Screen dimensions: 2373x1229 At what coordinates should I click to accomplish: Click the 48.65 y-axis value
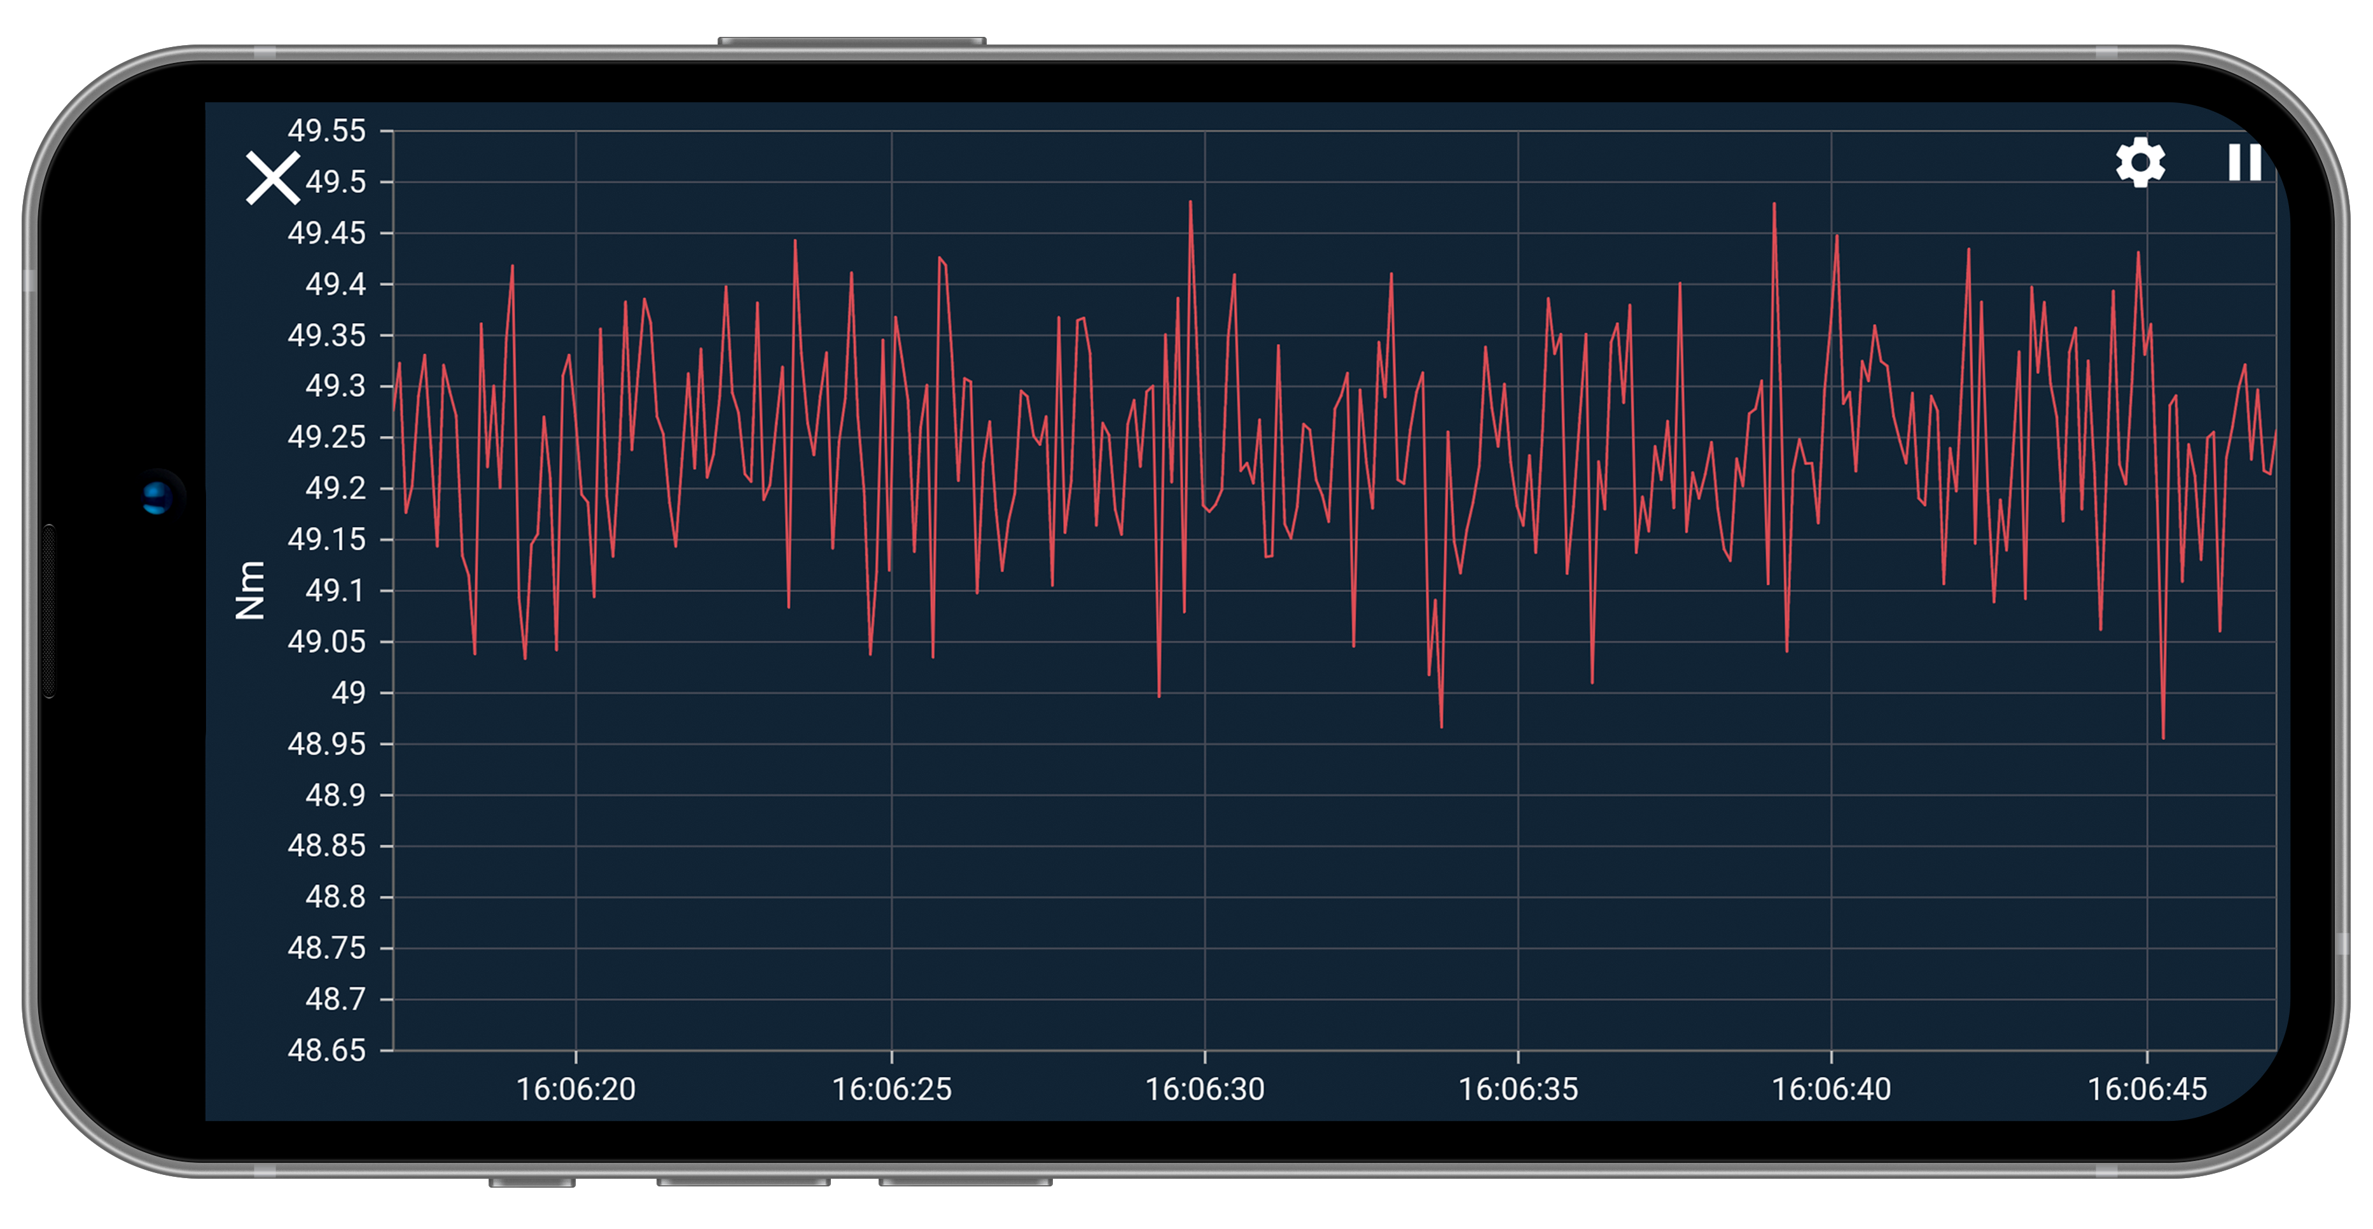click(326, 1050)
